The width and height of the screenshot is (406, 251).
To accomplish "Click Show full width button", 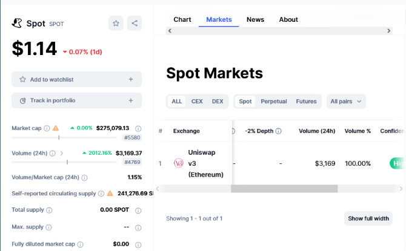I will (368, 218).
